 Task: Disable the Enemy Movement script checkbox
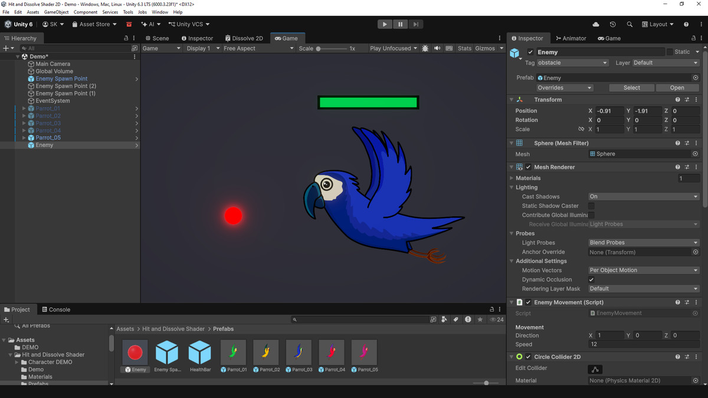(529, 302)
